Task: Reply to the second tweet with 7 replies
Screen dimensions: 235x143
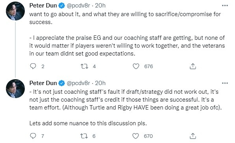Action: (x=33, y=136)
